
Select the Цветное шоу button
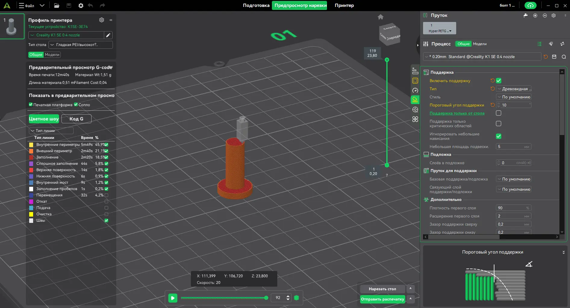pos(44,119)
